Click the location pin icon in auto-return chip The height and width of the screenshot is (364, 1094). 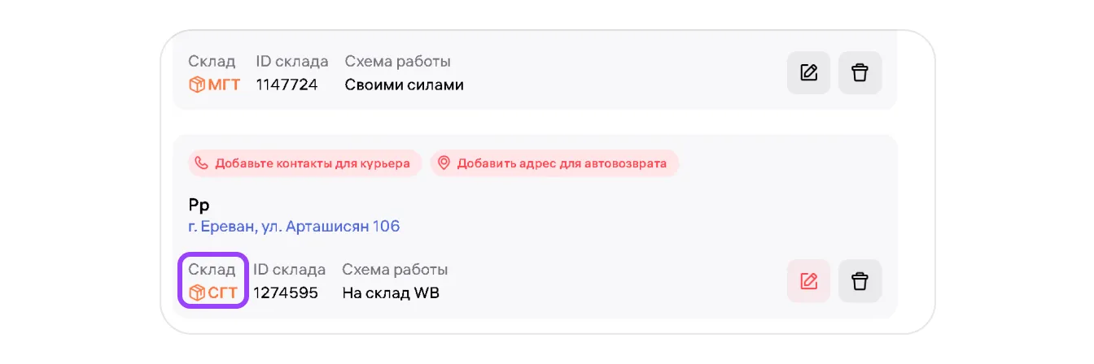point(444,163)
